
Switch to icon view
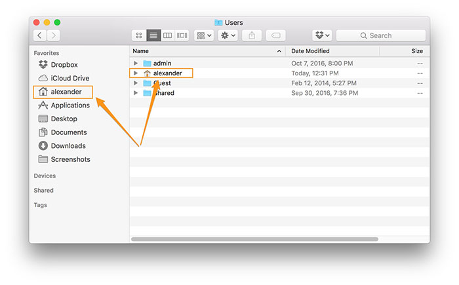(x=139, y=35)
